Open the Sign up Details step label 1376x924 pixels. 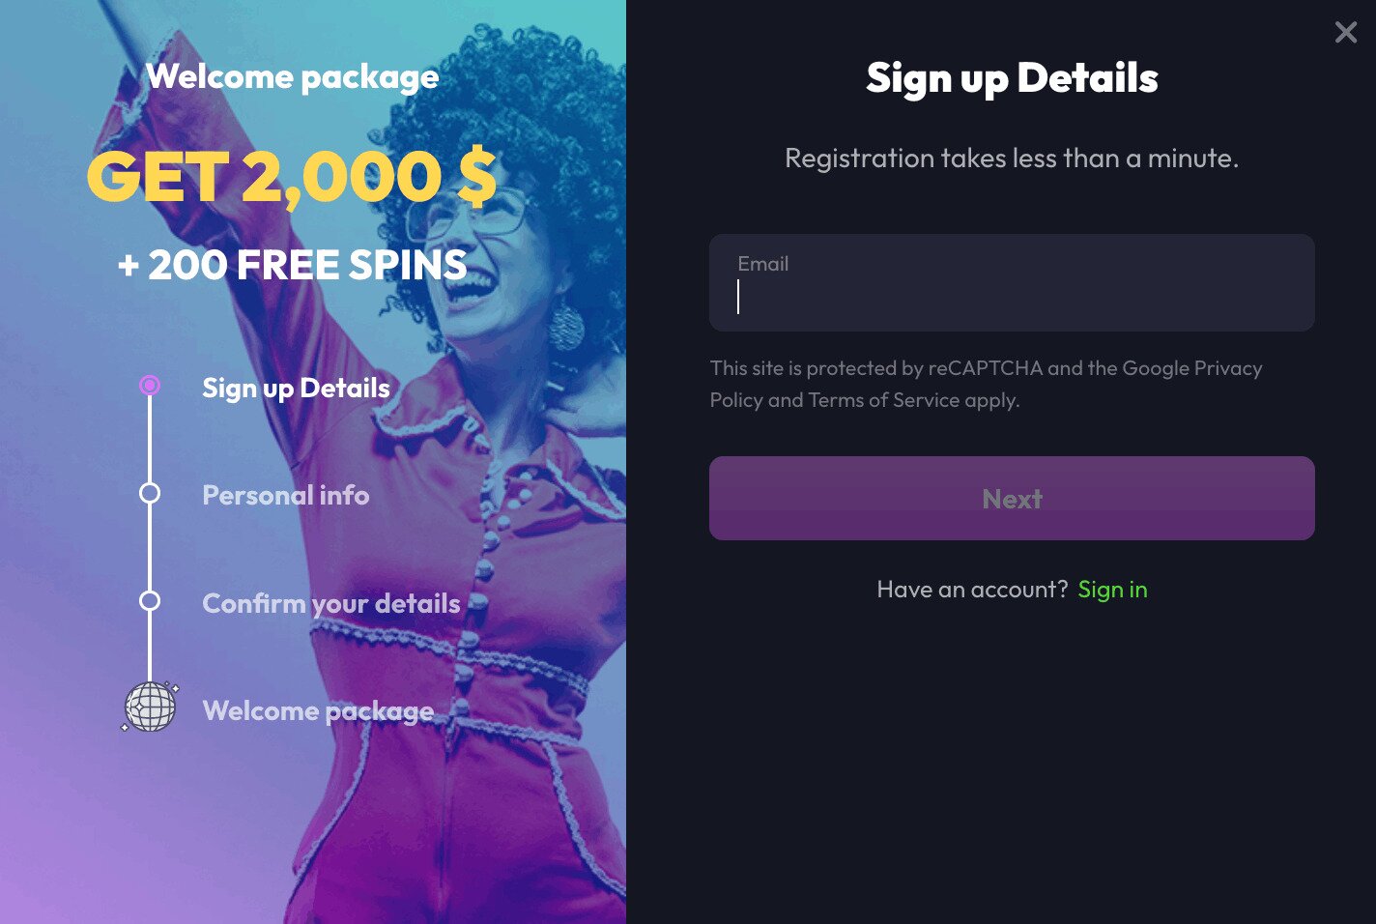point(296,389)
